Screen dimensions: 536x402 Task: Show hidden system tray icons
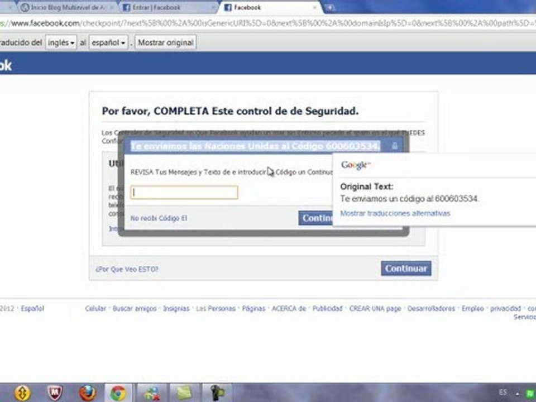coord(518,394)
